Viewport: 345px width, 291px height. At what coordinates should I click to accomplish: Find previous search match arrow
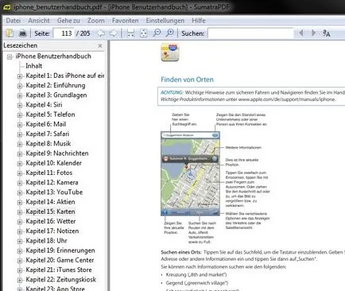point(301,33)
